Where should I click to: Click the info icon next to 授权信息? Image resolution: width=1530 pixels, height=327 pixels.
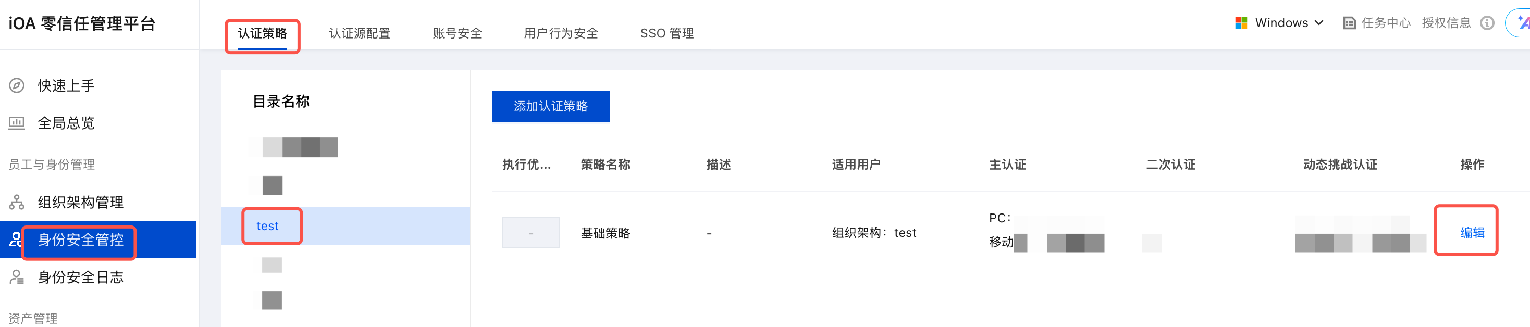pos(1487,23)
